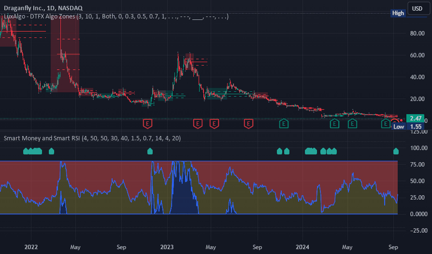432x254 pixels.
Task: Click the teal signal cluster near start of 2022
Action: [32, 151]
